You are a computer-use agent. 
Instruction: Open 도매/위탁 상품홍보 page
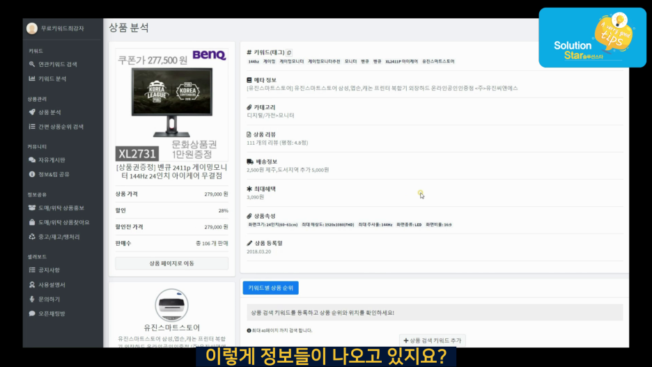(x=61, y=208)
